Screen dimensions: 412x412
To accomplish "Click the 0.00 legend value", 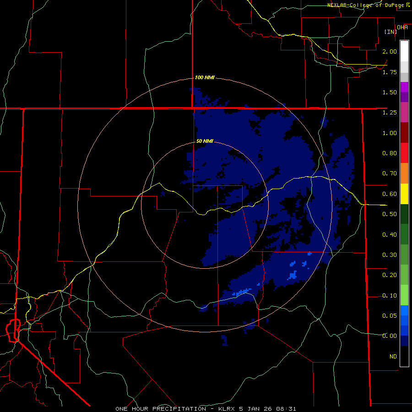I will click(390, 336).
